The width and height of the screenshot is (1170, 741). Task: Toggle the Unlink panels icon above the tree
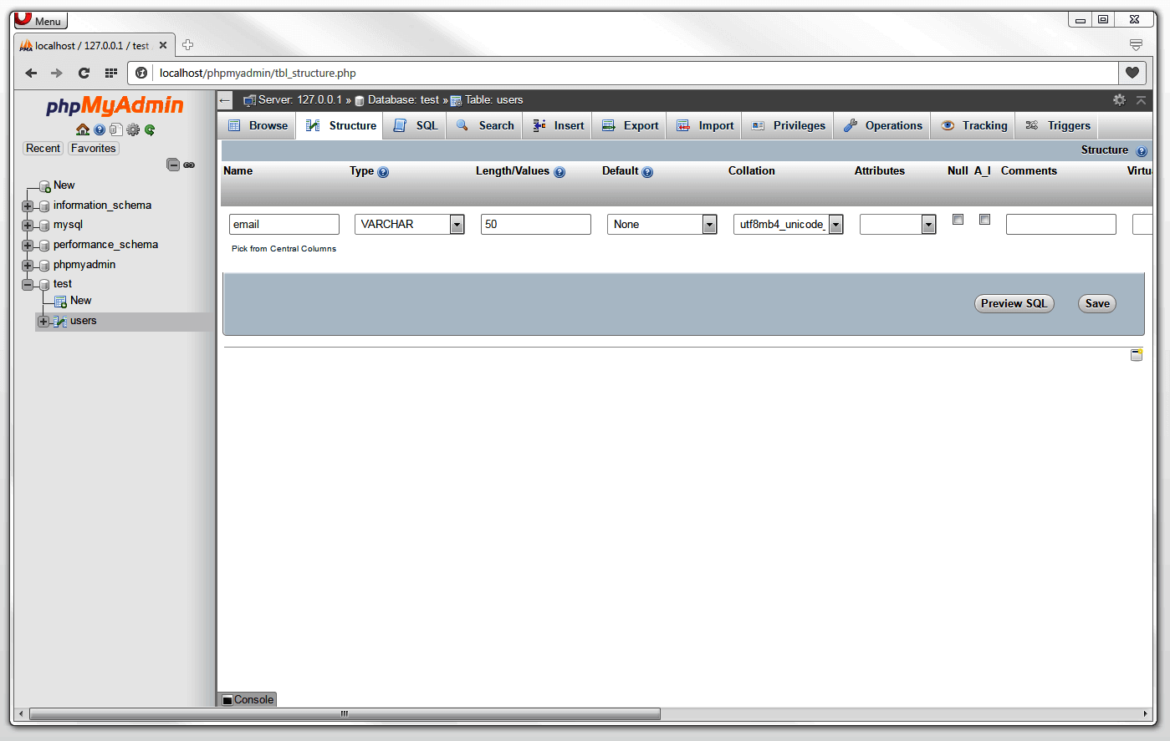coord(189,165)
